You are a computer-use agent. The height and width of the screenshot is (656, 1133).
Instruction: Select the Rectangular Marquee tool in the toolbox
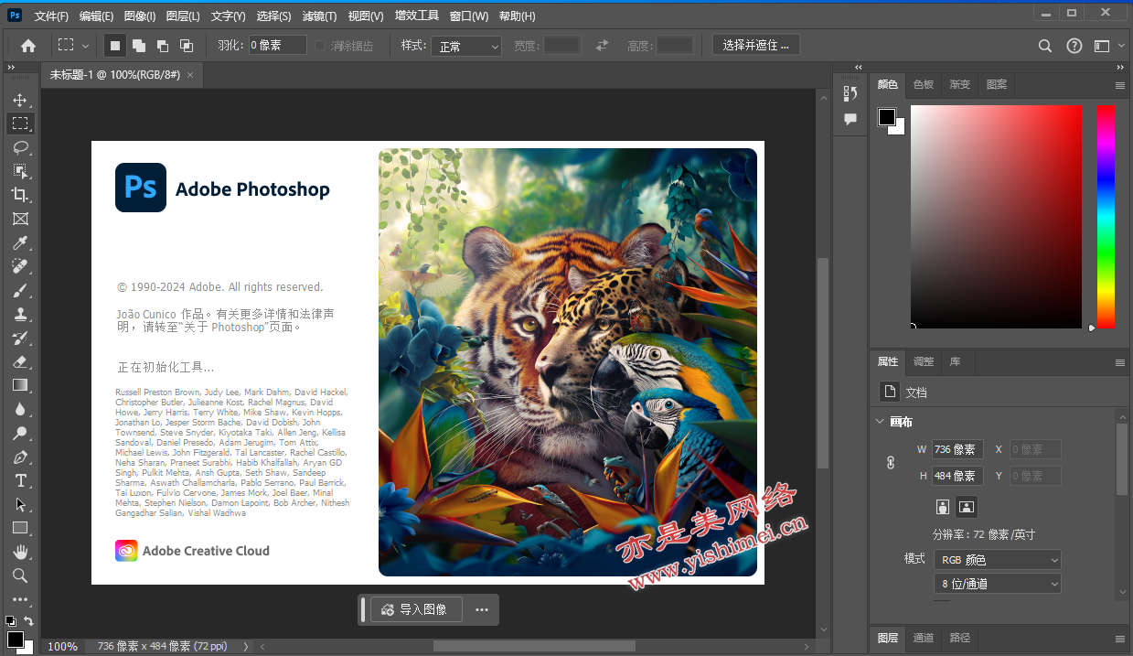point(20,124)
